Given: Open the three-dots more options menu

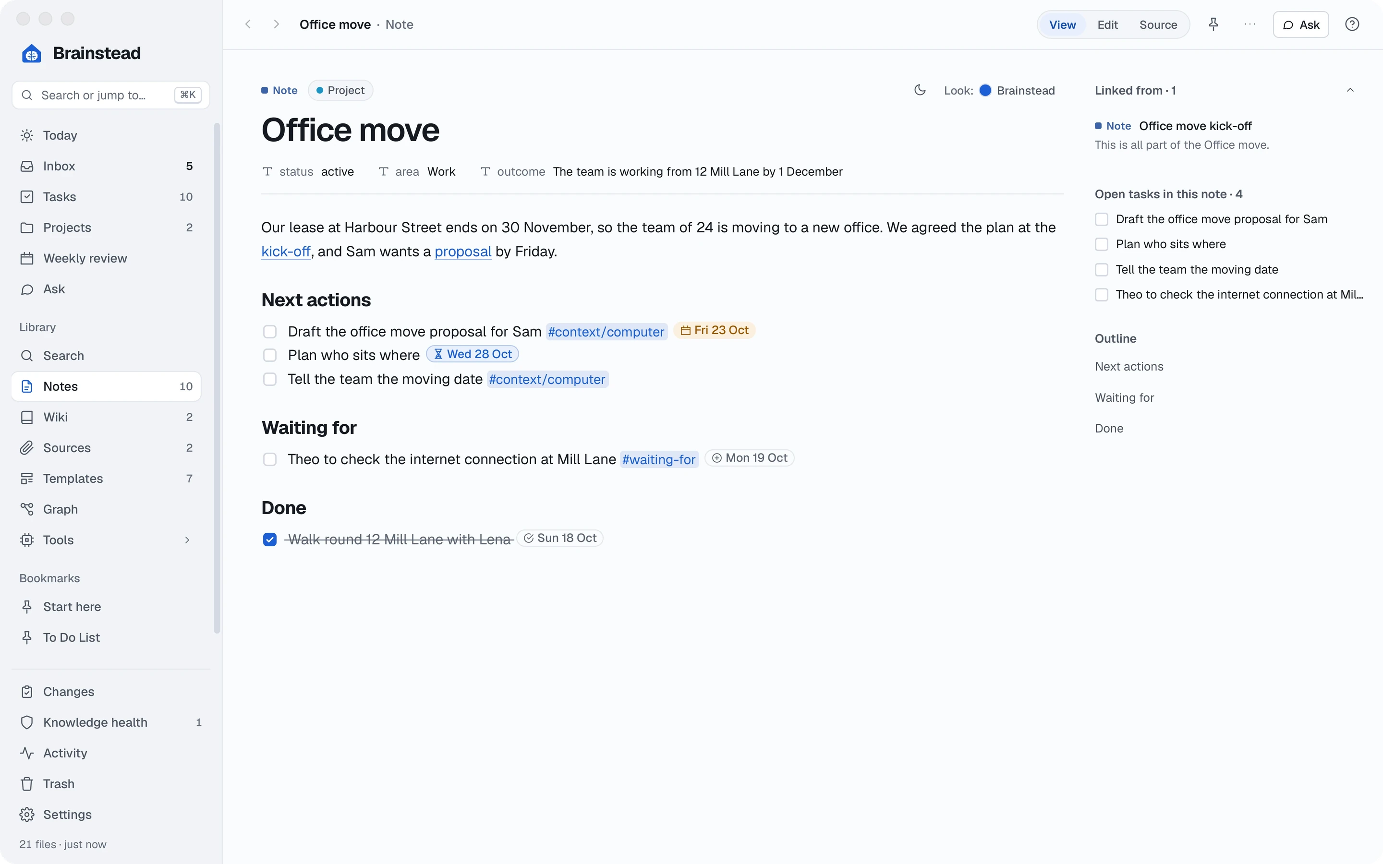Looking at the screenshot, I should (1250, 24).
